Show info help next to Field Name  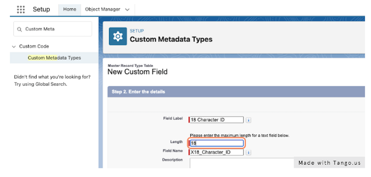(x=248, y=153)
